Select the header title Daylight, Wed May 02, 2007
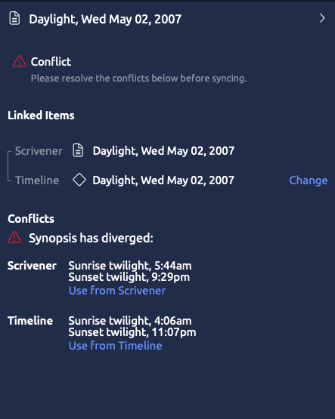Image resolution: width=335 pixels, height=419 pixels. [105, 19]
